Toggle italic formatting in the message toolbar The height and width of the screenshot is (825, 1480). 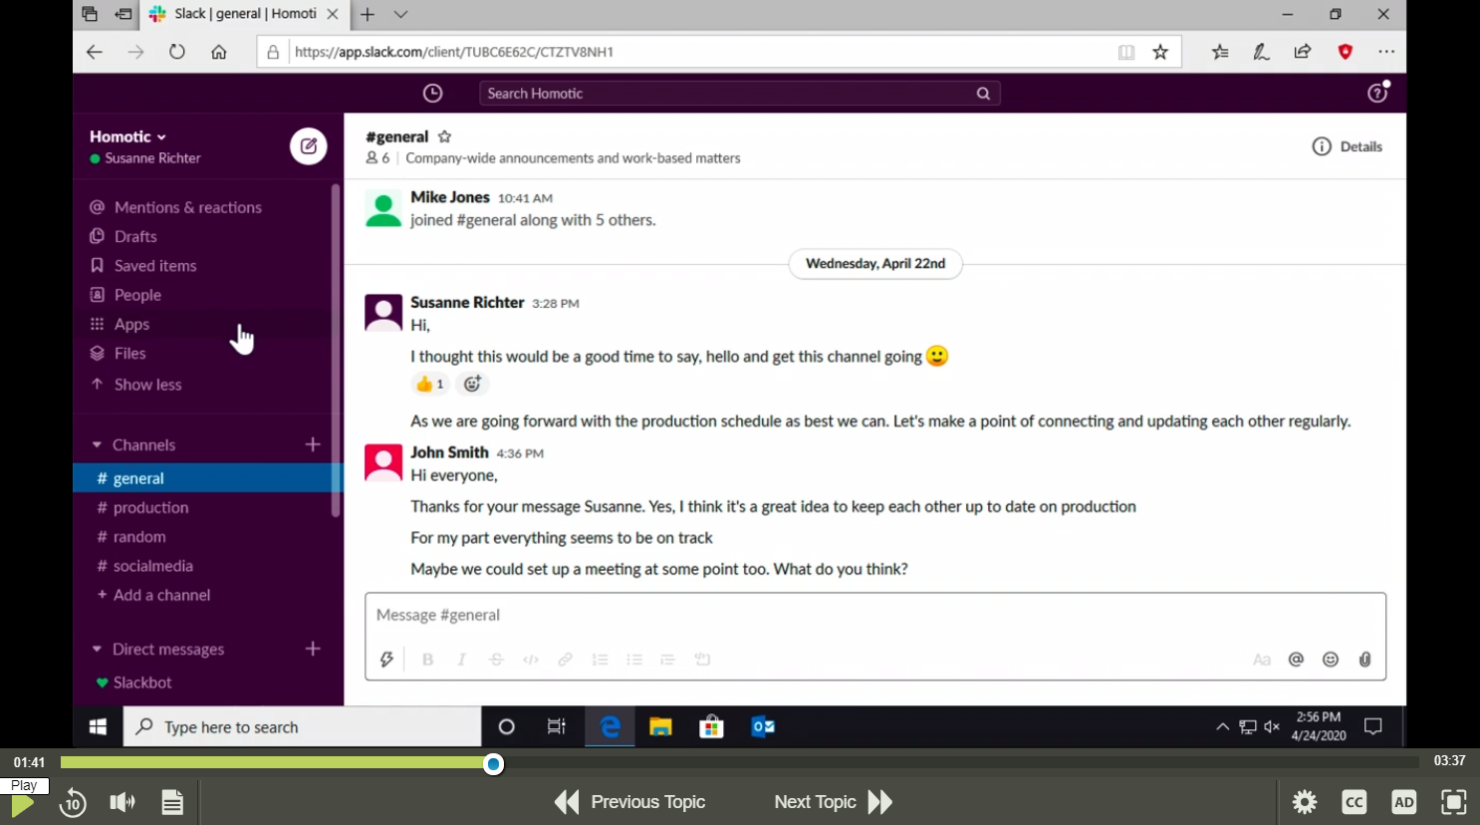461,659
